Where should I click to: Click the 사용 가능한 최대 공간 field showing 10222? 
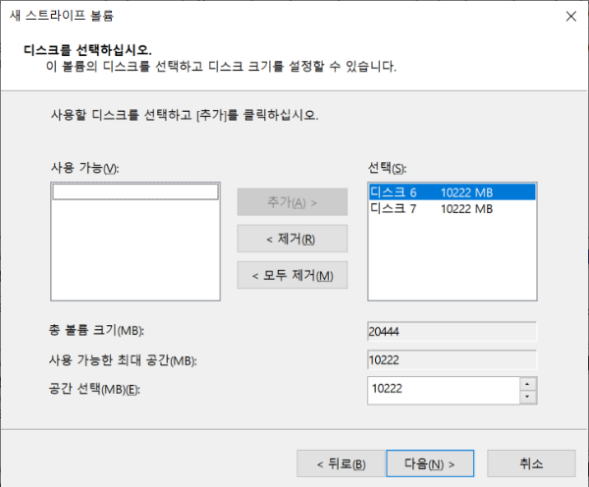point(453,359)
